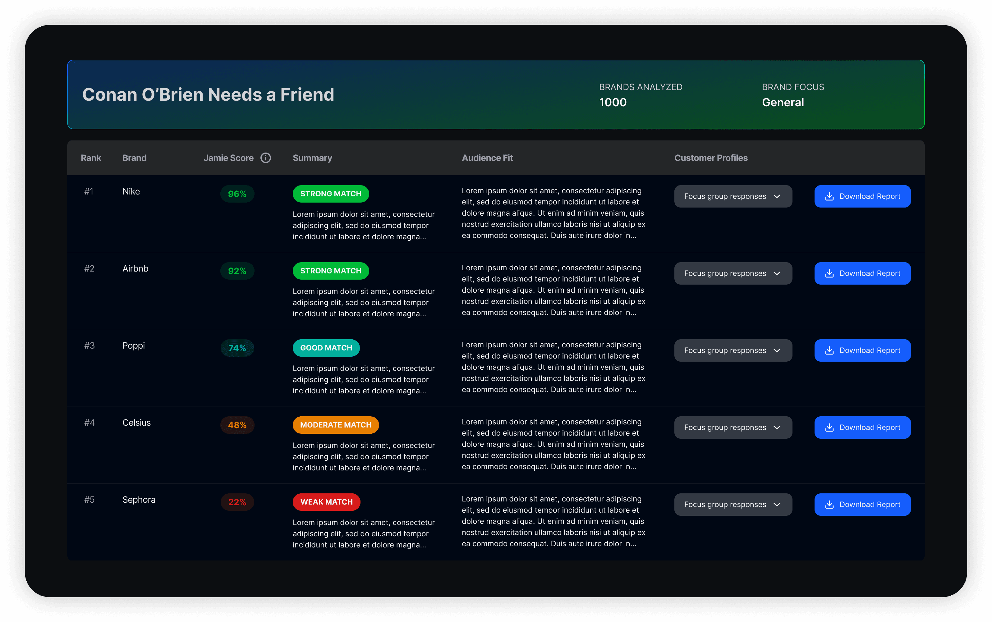Image resolution: width=992 pixels, height=622 pixels.
Task: Expand Airbnb's Focus group responses dropdown
Action: pyautogui.click(x=733, y=273)
